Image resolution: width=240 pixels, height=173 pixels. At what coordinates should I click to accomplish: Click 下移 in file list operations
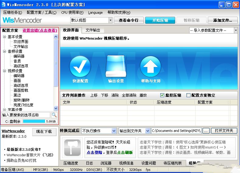pos(105,95)
